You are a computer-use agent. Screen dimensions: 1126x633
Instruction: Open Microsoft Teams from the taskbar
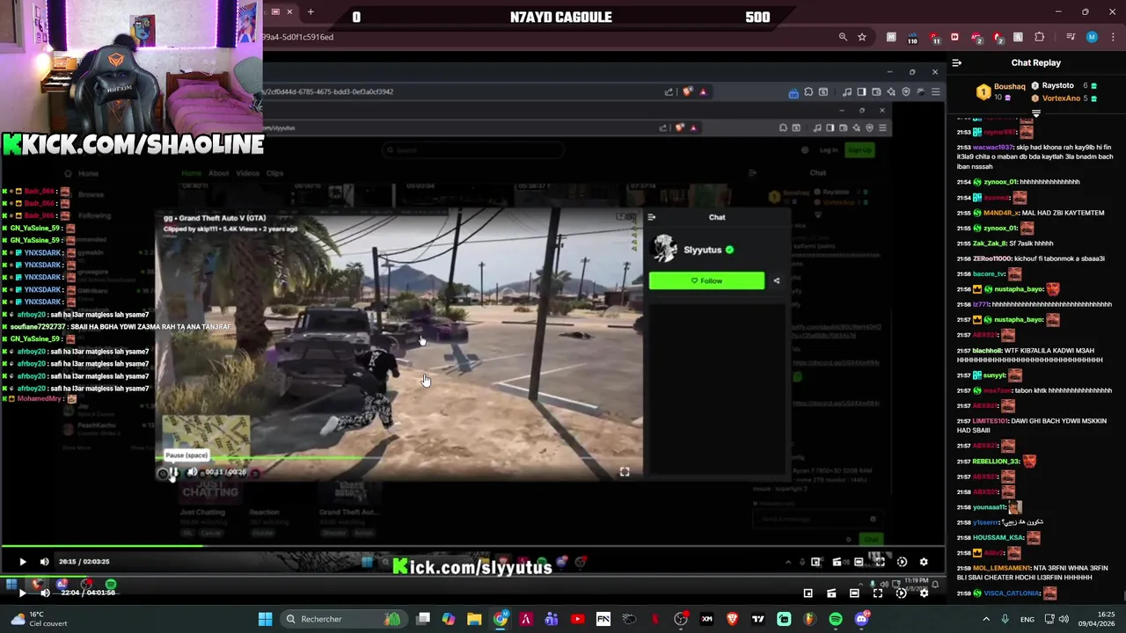pyautogui.click(x=552, y=619)
